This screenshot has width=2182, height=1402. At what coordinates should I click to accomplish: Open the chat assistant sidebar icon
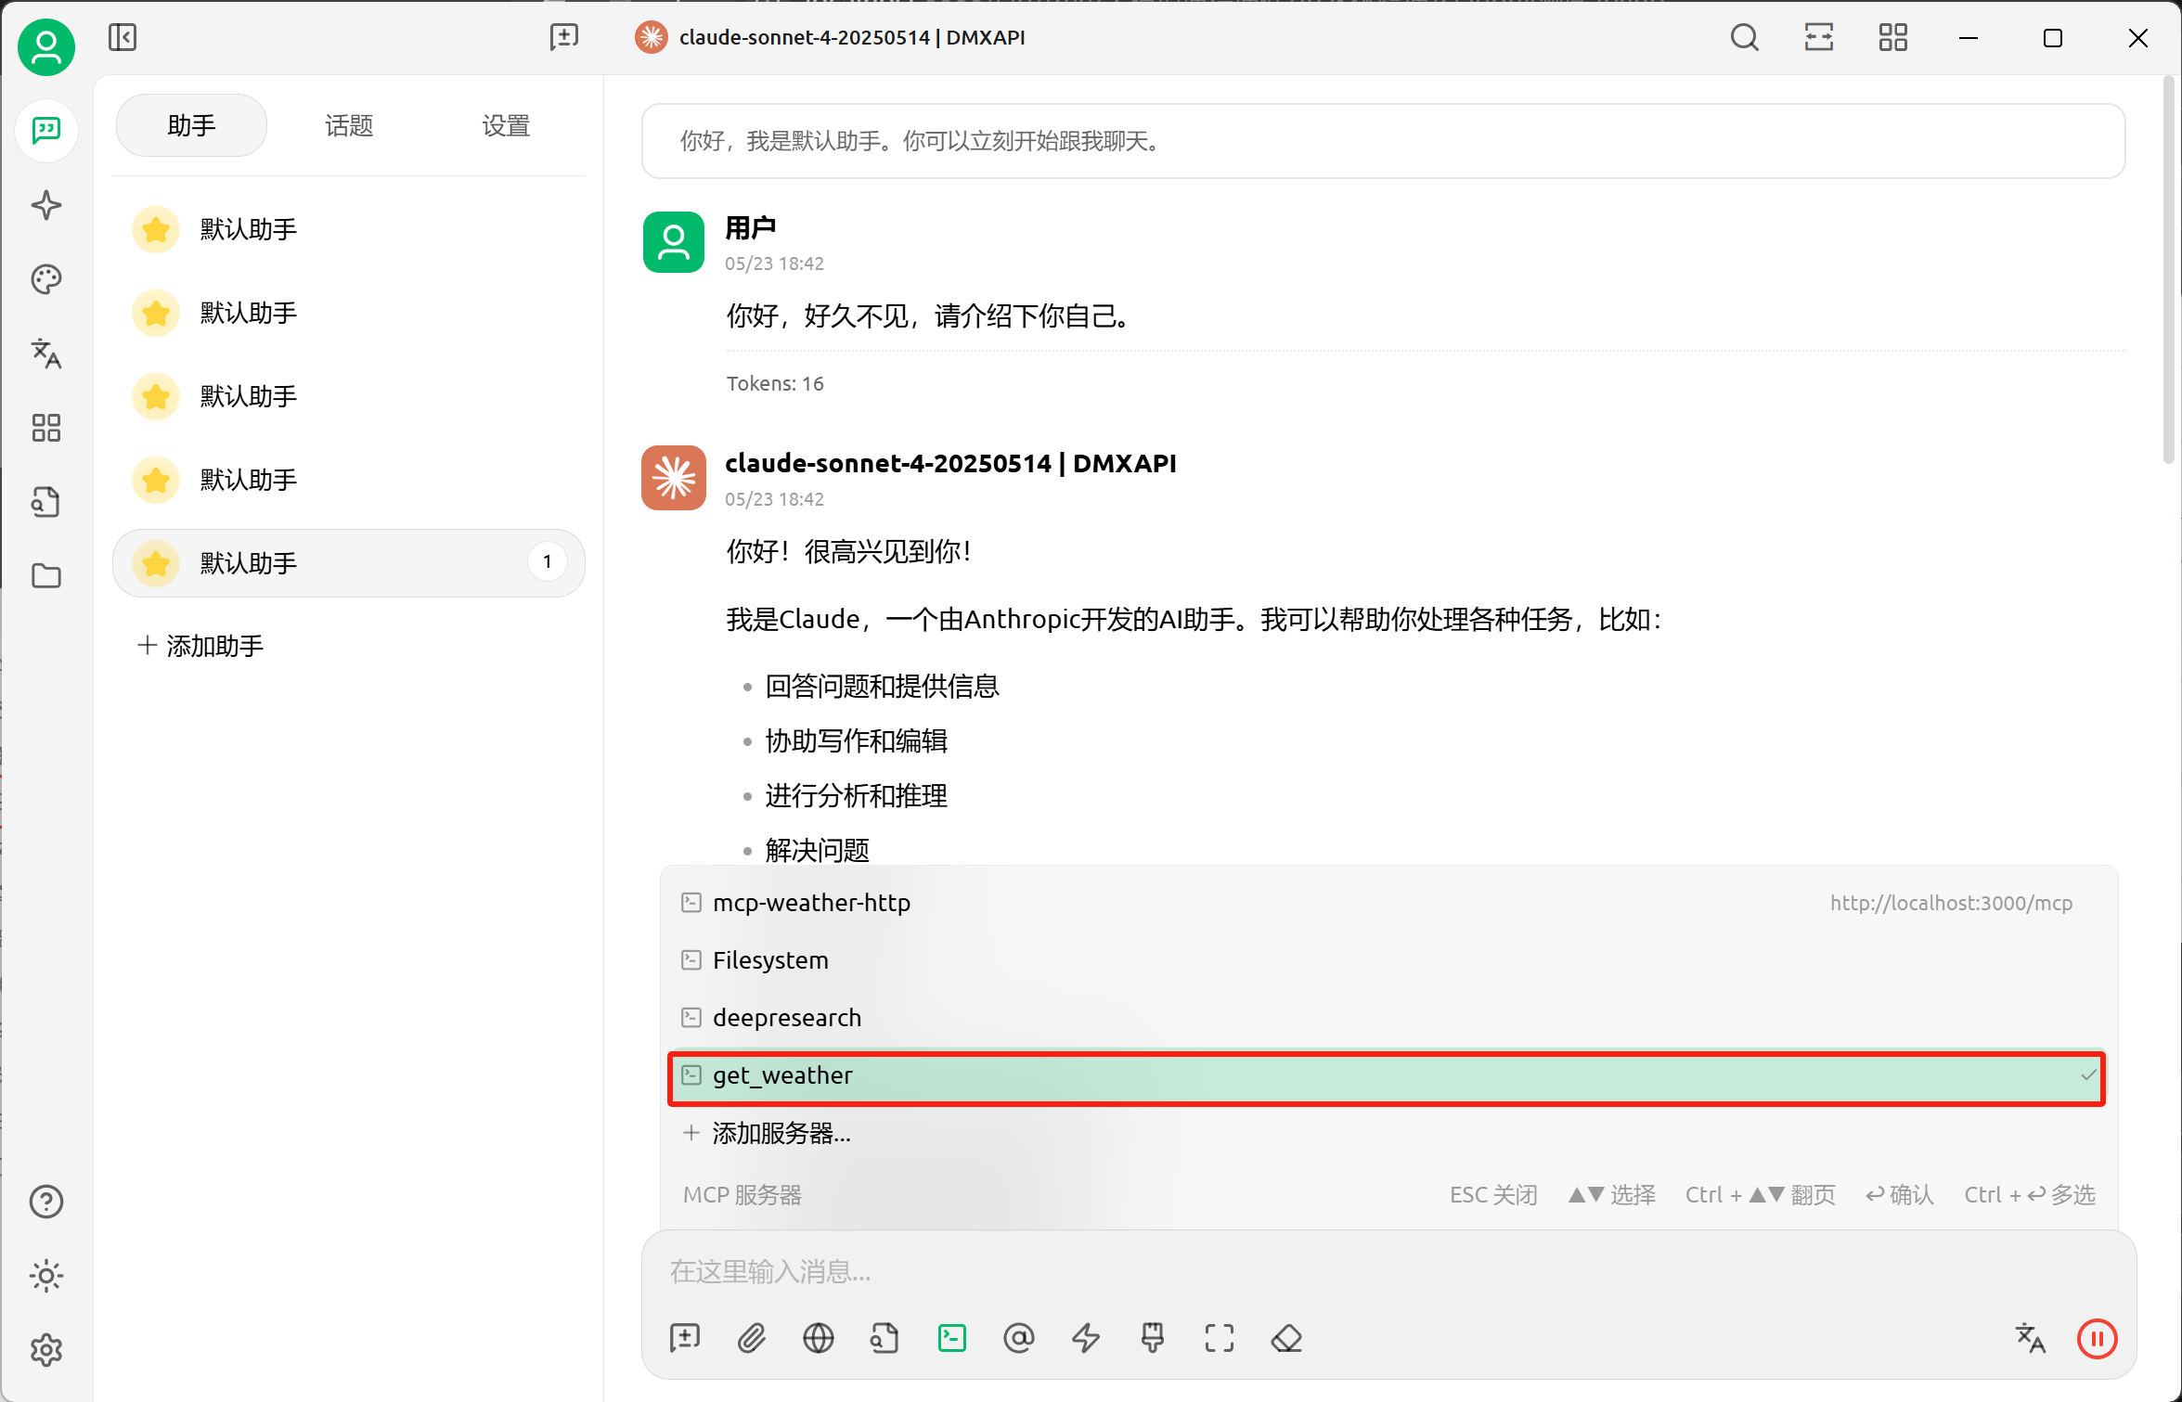coord(46,131)
